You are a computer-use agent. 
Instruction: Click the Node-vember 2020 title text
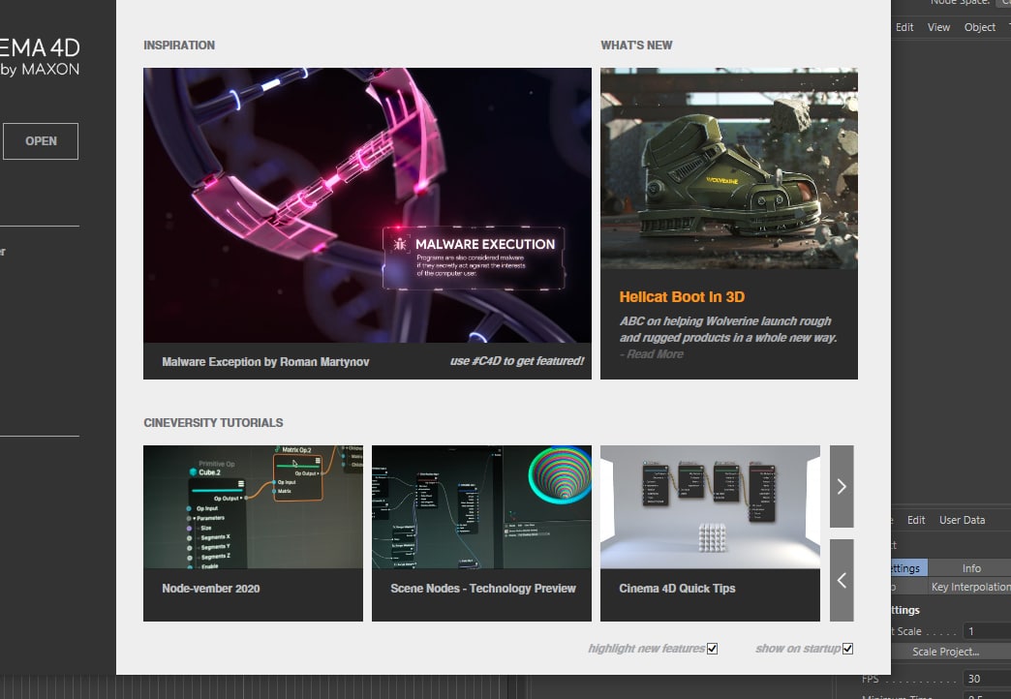[211, 588]
